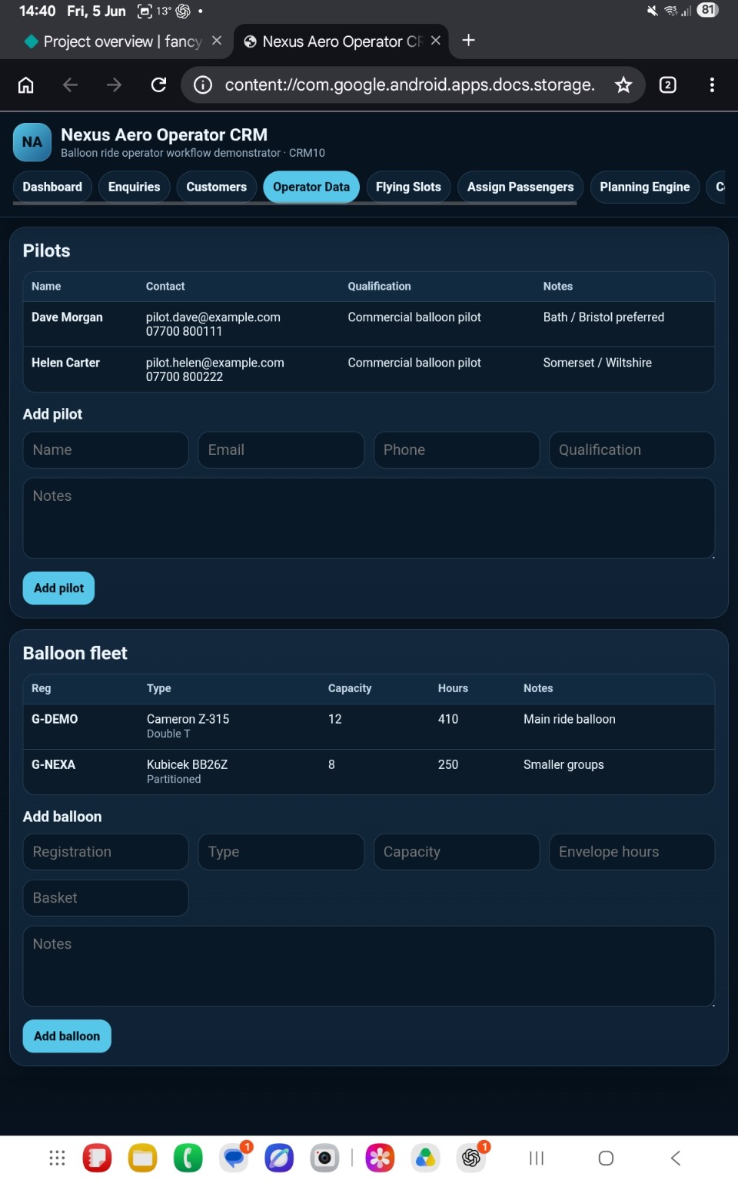Switch to the Customers tab
The width and height of the screenshot is (738, 1180).
point(216,187)
